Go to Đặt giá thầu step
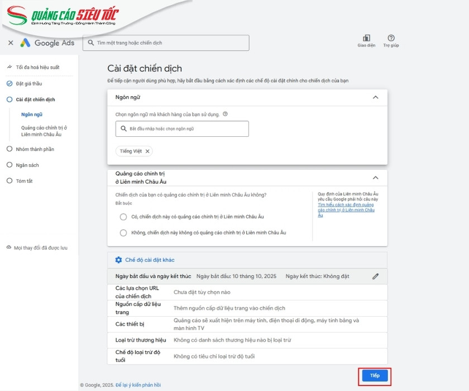 tap(28, 84)
